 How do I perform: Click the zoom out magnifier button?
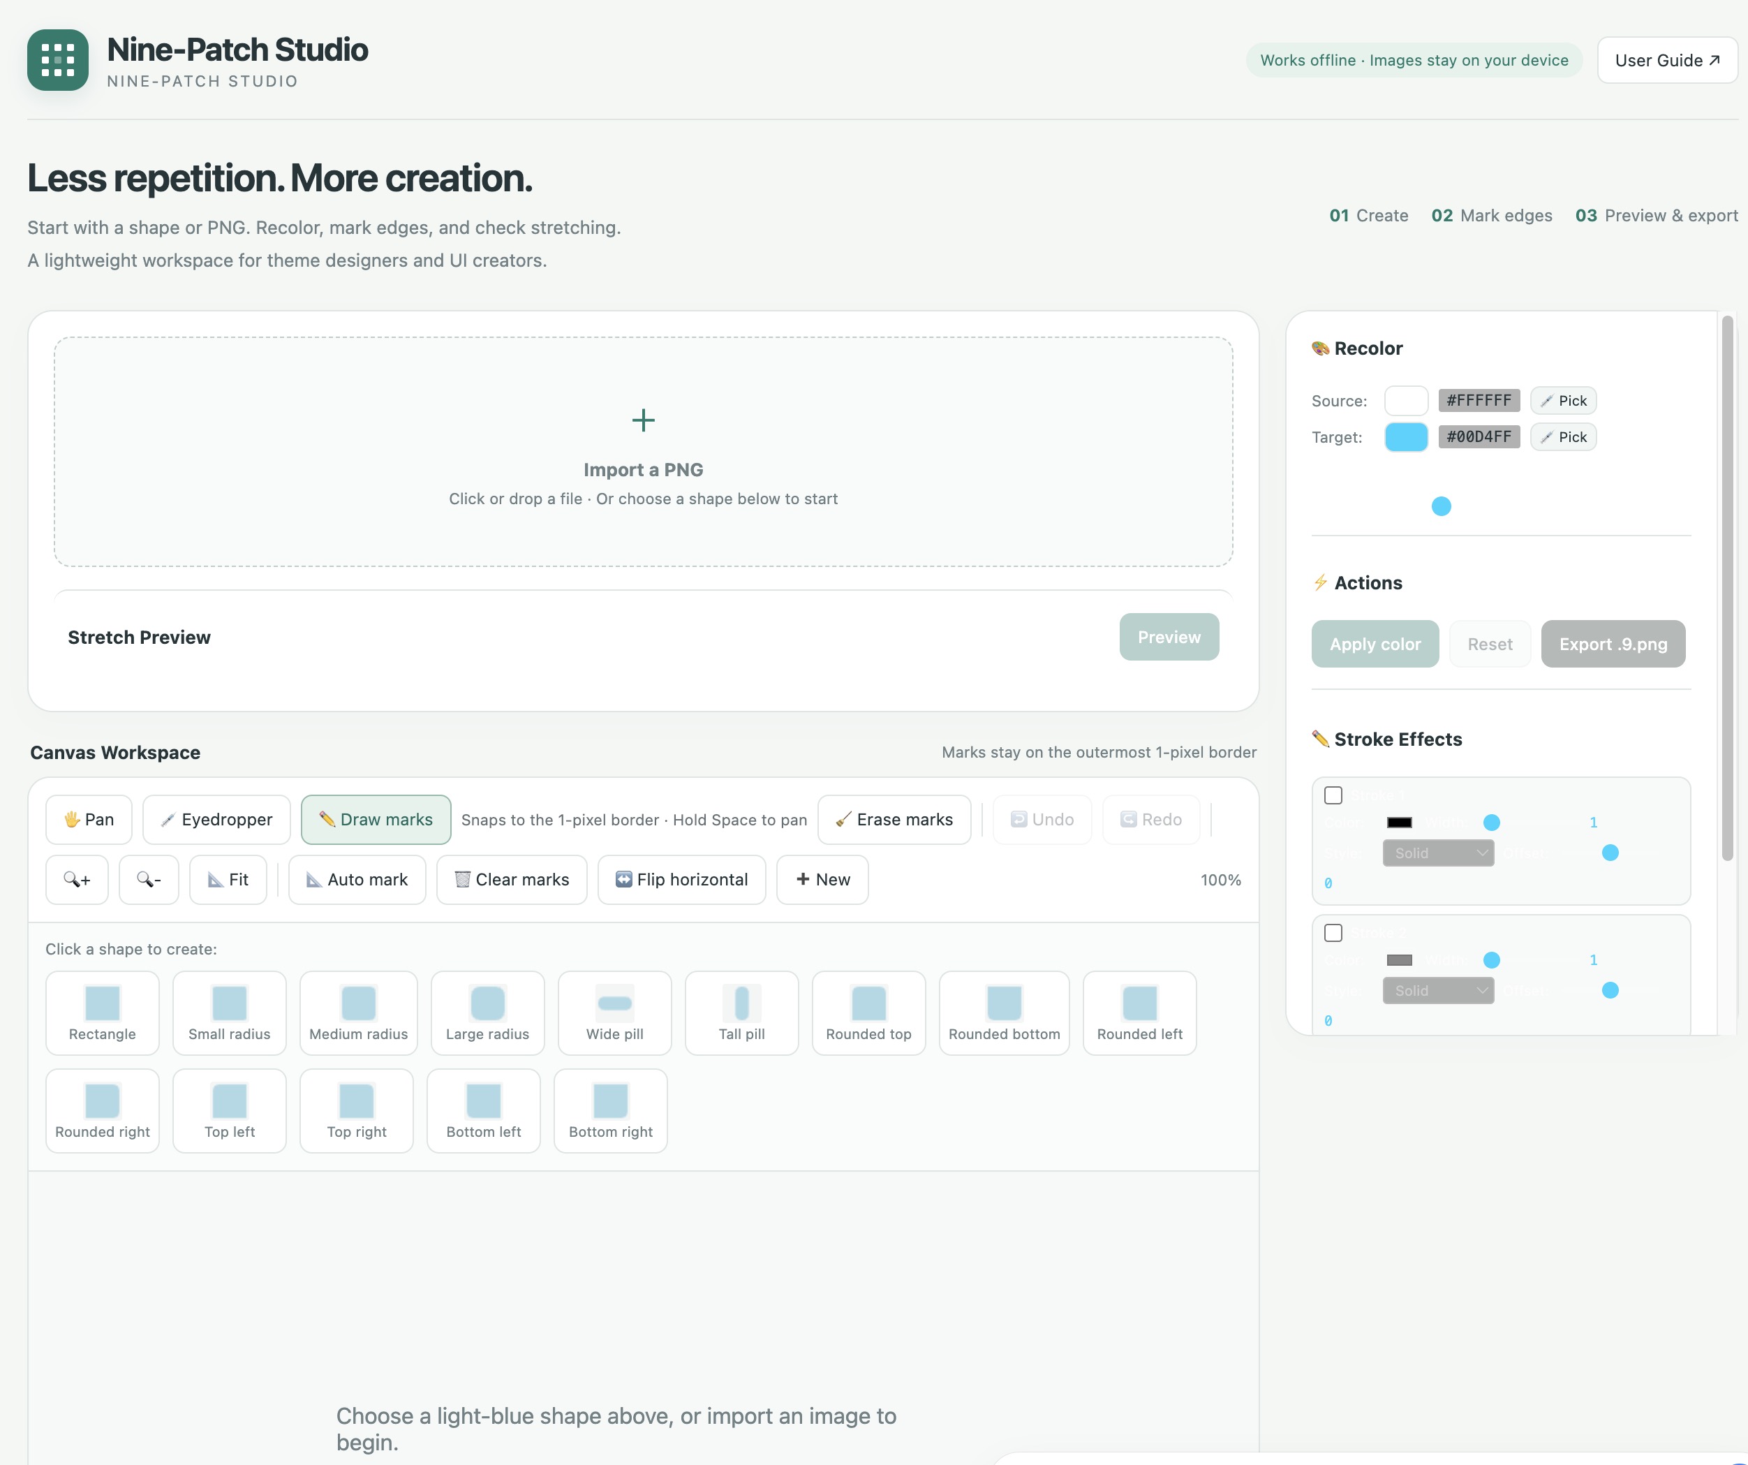(149, 880)
